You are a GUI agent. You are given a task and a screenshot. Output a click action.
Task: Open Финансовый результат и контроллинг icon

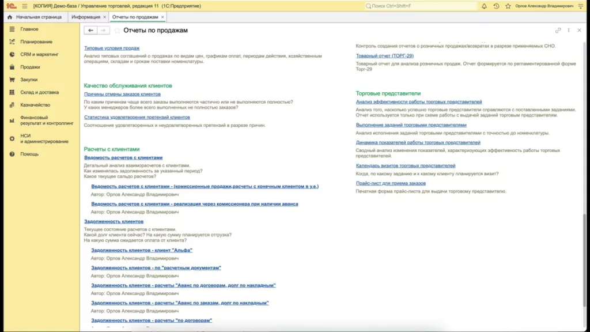12,120
